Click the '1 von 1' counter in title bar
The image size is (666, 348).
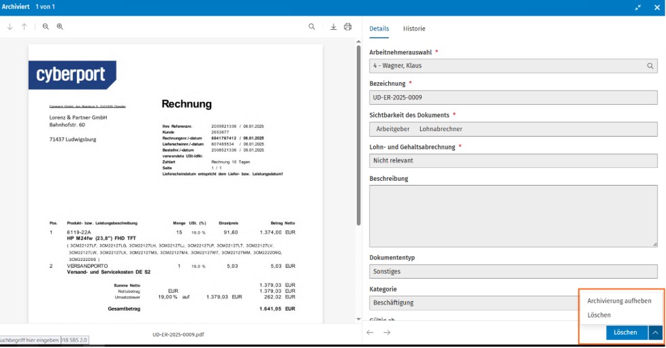45,7
